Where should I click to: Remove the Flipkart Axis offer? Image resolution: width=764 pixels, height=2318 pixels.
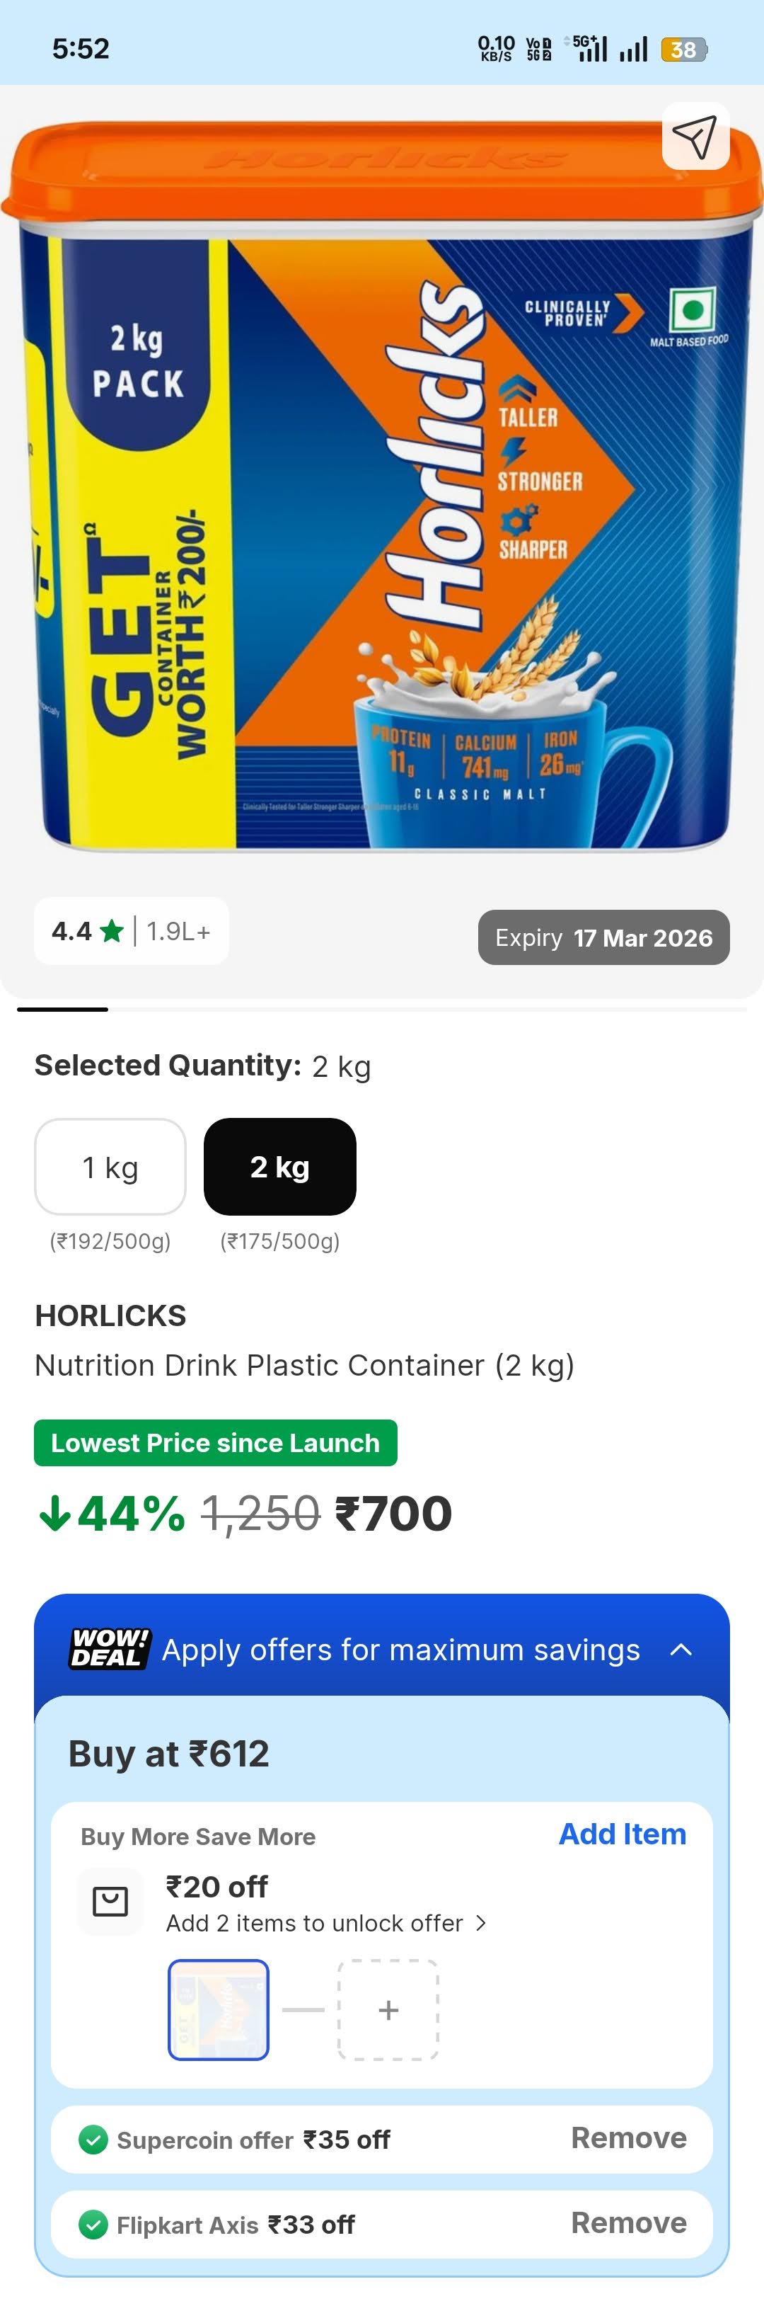(x=628, y=2225)
